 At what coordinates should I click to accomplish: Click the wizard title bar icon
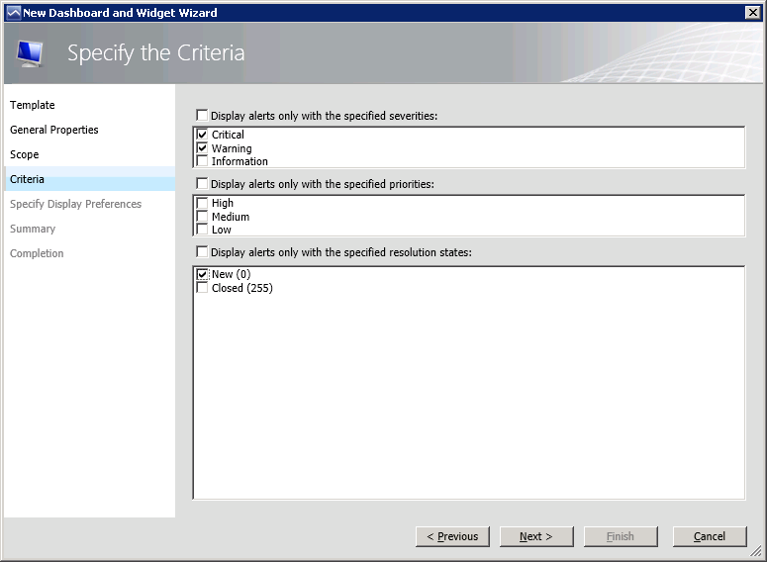coord(13,13)
